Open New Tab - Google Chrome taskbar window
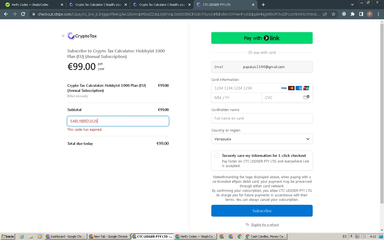The height and width of the screenshot is (240, 384). (x=109, y=237)
